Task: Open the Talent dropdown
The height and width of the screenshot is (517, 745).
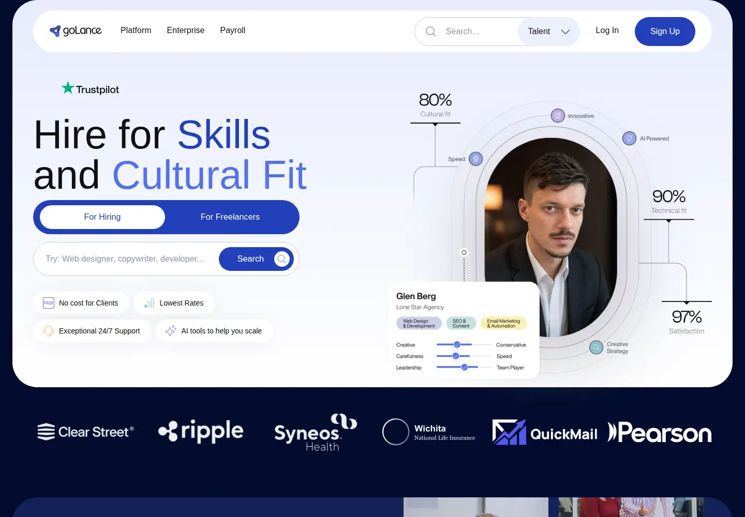Action: 548,32
